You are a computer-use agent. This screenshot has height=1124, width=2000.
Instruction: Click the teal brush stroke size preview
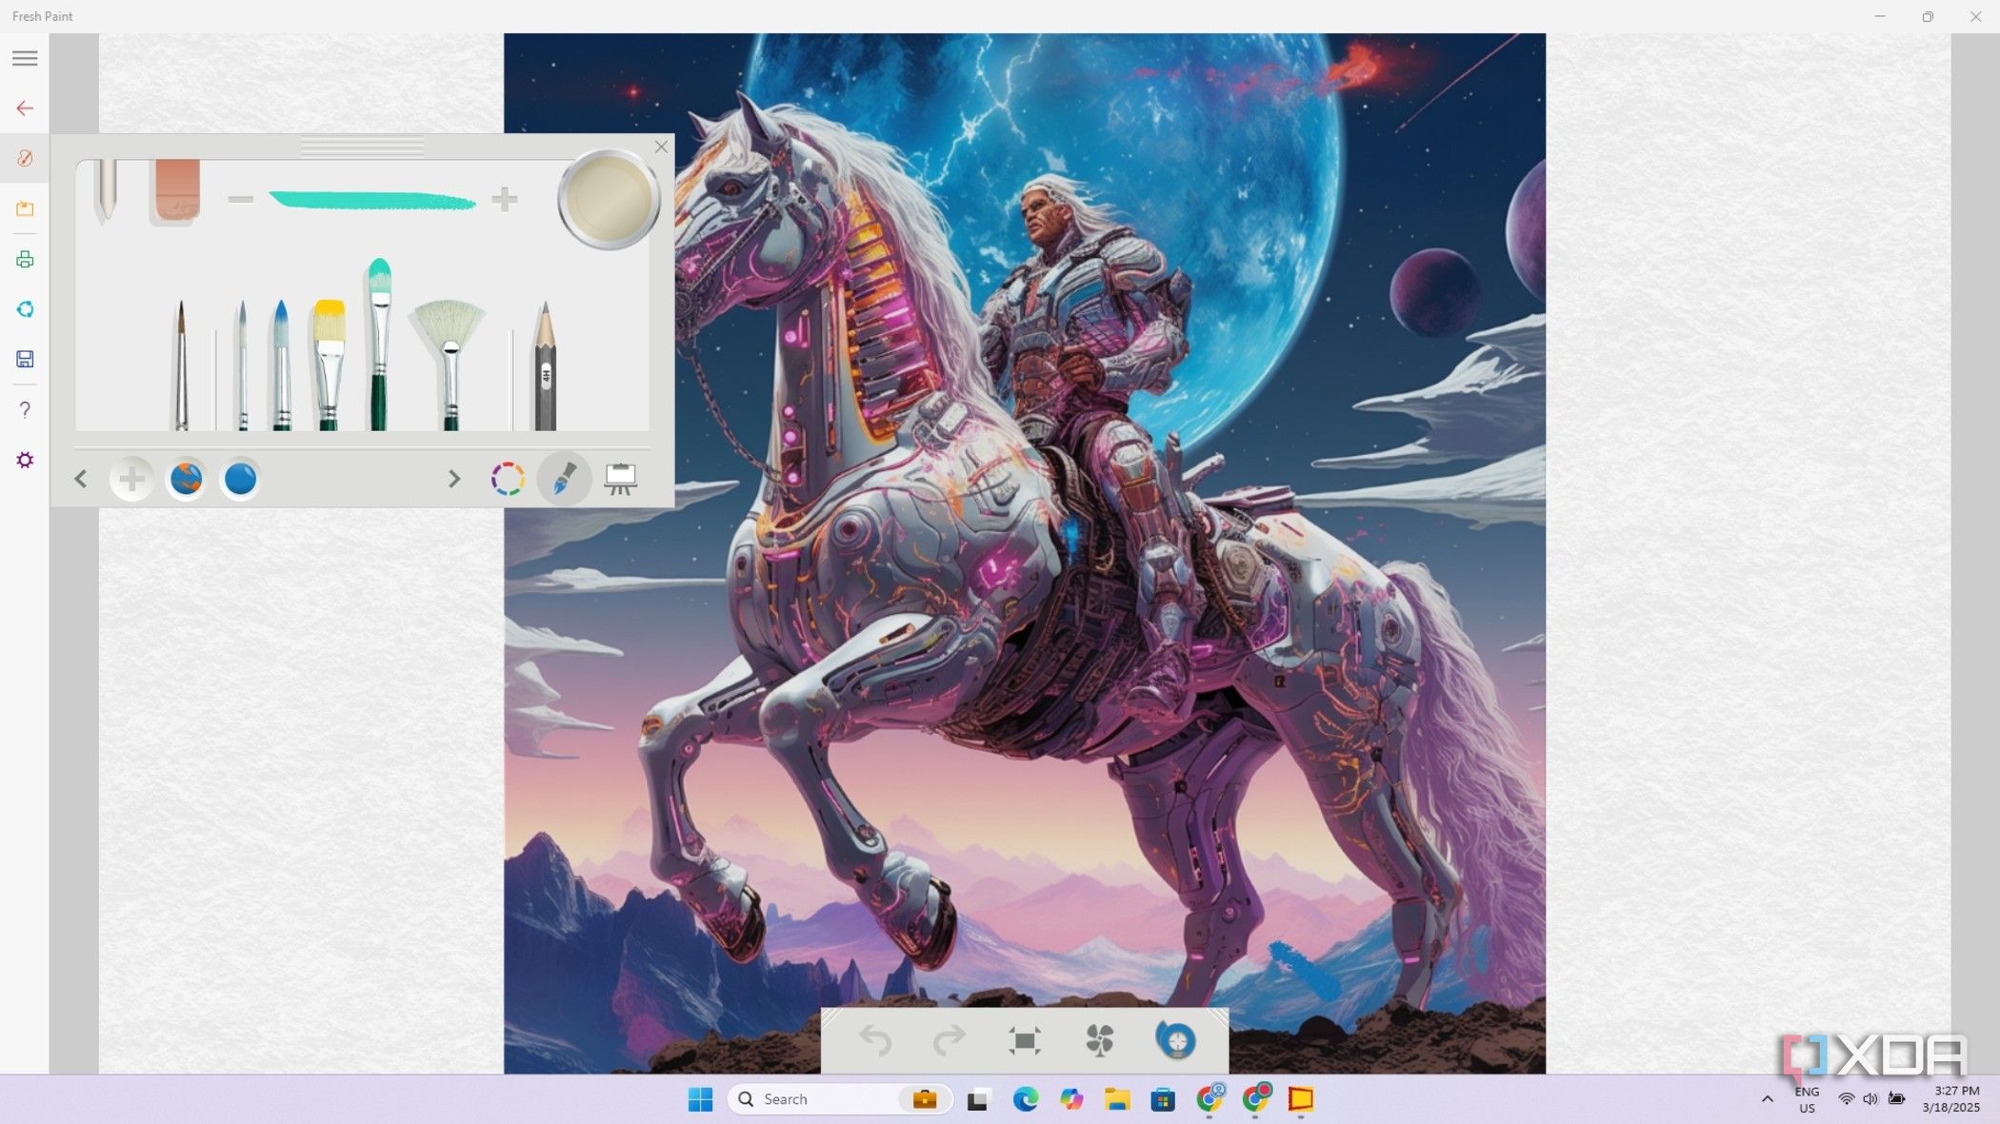point(372,200)
